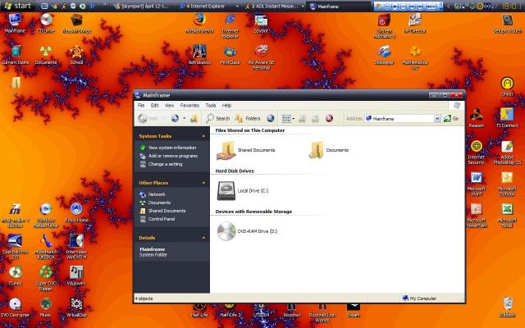Select Local Drive (C:)
Viewport: 525px width, 328px height.
click(x=243, y=191)
